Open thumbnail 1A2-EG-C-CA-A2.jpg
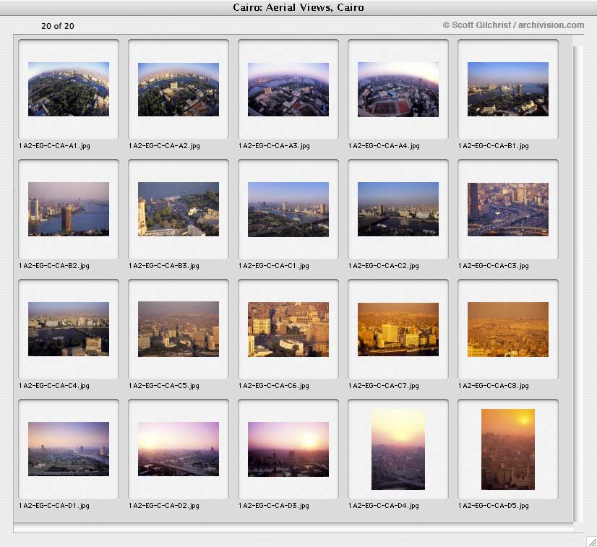This screenshot has height=547, width=597. pyautogui.click(x=179, y=89)
